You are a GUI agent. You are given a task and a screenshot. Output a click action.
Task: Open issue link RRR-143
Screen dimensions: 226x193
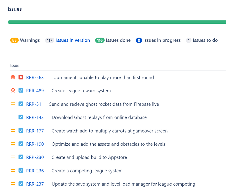(x=35, y=117)
